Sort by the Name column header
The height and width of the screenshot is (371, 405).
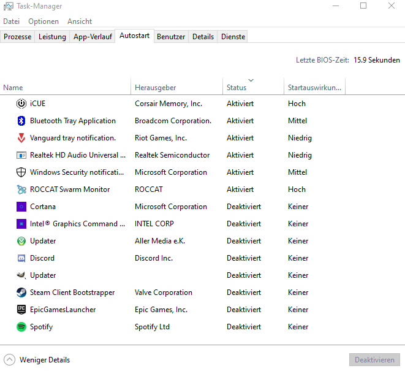tap(66, 88)
